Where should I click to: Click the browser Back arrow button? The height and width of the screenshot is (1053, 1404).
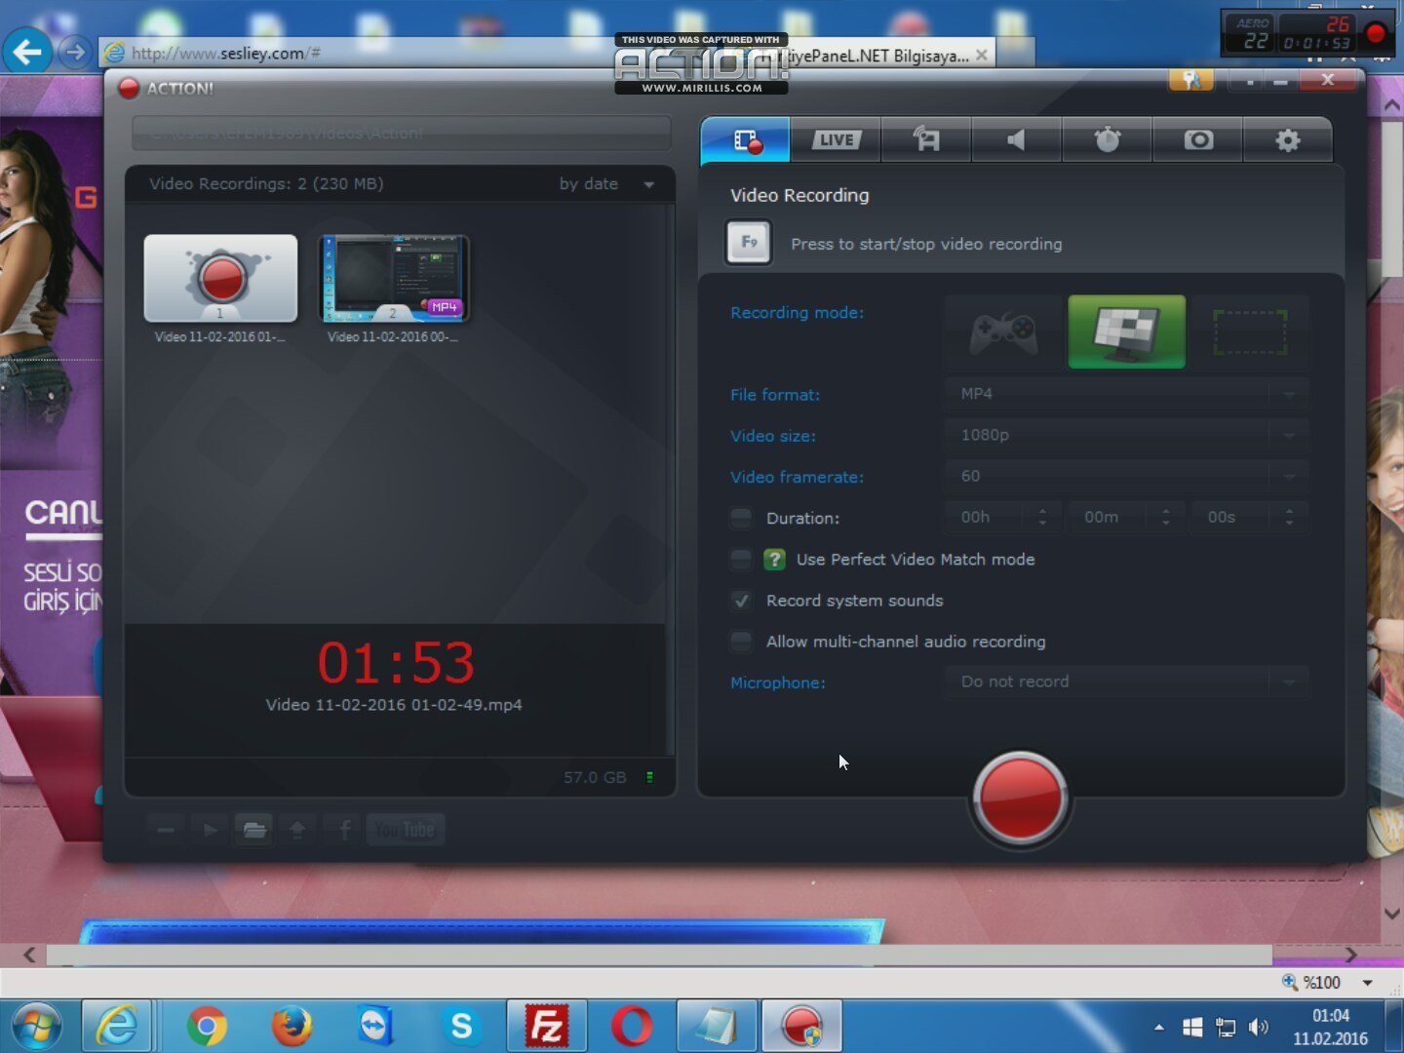(27, 52)
